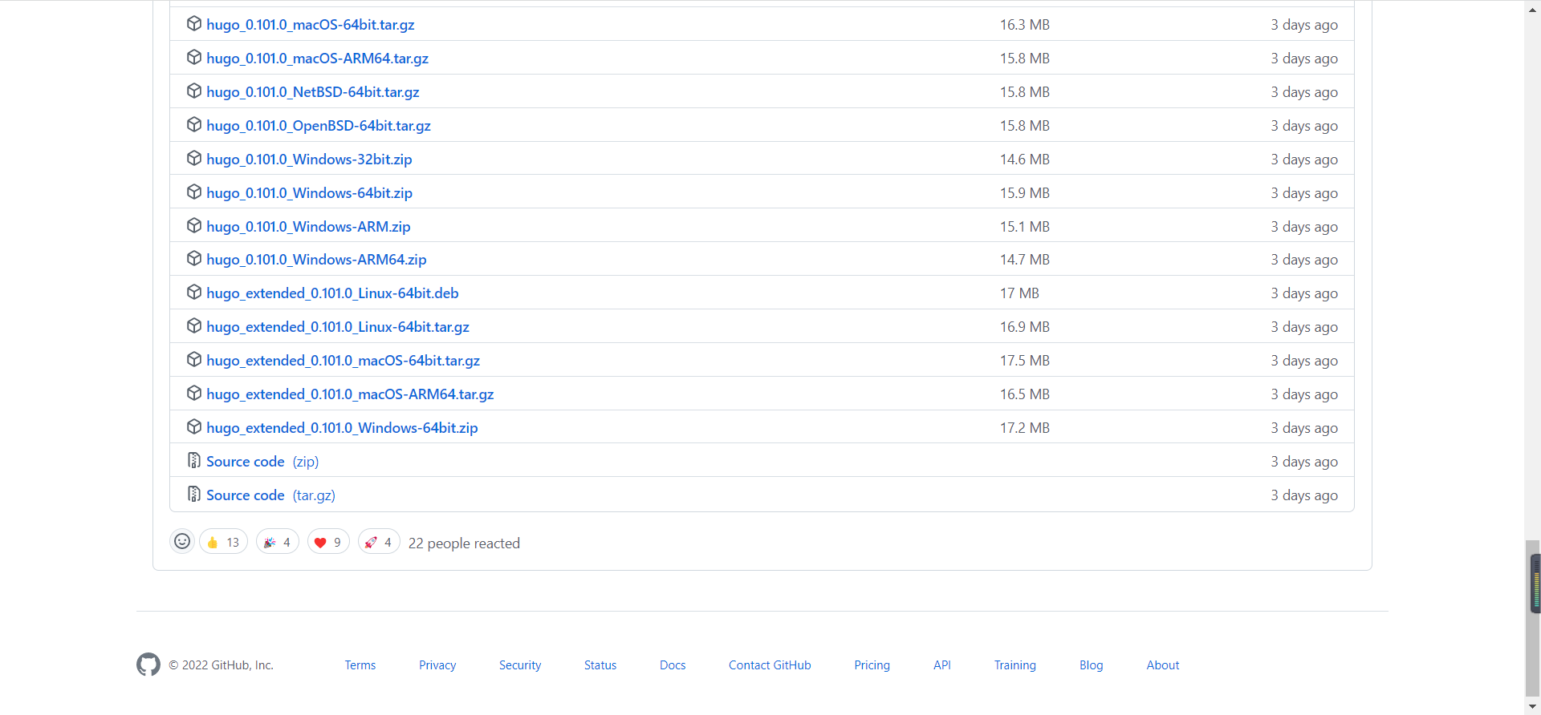The width and height of the screenshot is (1541, 715).
Task: Open the Security footer link
Action: click(x=520, y=665)
